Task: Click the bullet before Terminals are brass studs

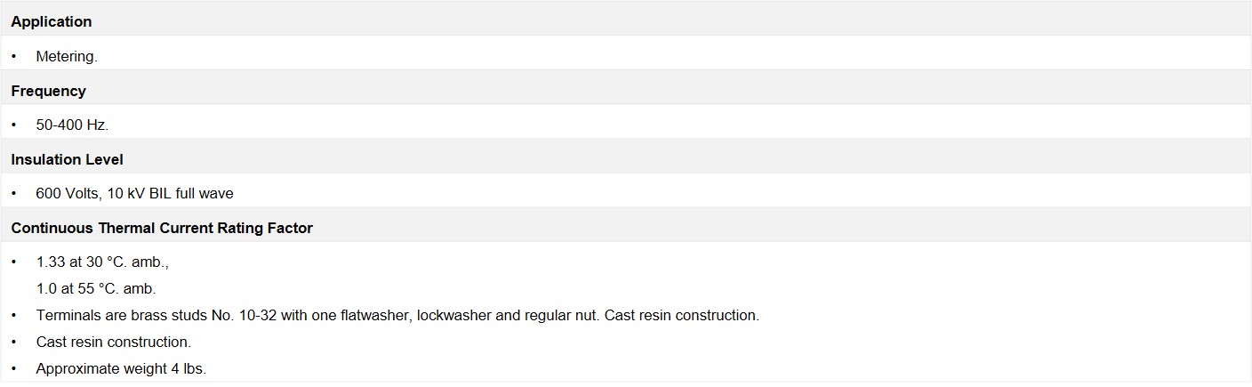Action: [x=14, y=315]
